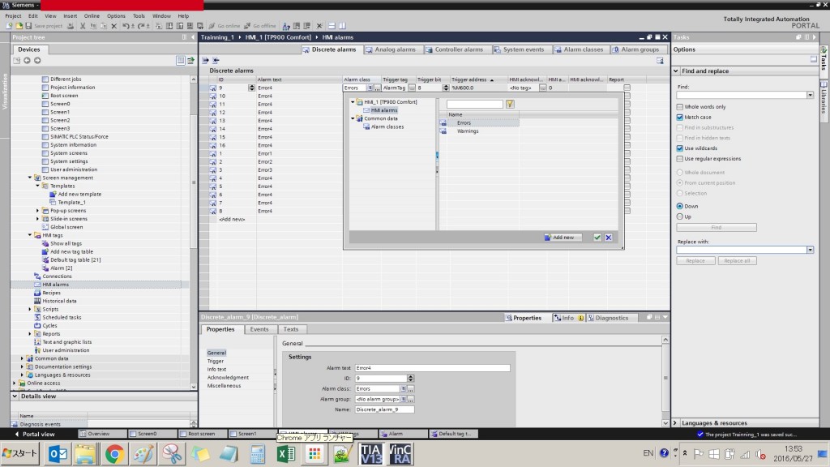The width and height of the screenshot is (830, 467).
Task: Click the forward arrow in the Project tree toolbar
Action: 37,60
